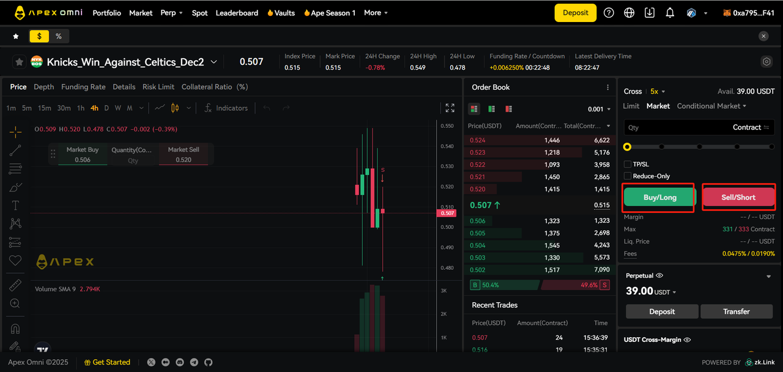Select the trend line drawing tool

(15, 150)
